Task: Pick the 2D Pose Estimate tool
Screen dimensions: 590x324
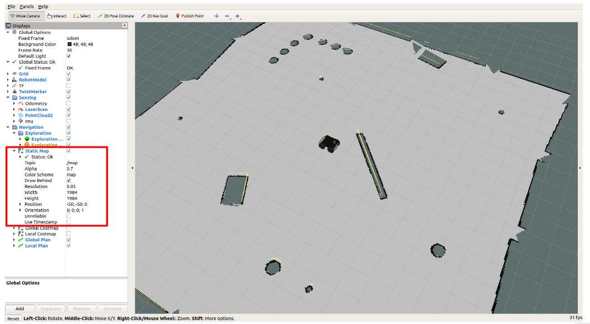Action: [x=115, y=16]
